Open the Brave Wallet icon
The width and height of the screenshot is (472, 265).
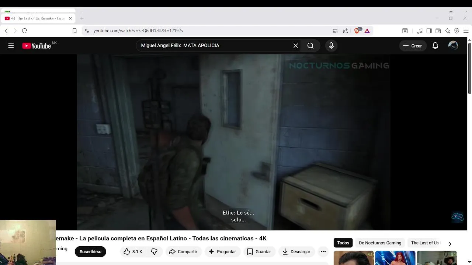438,31
